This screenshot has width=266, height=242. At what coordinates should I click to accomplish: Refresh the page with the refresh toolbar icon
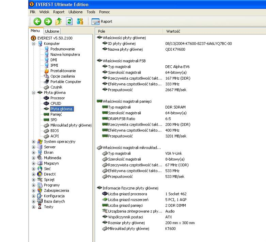pos(69,21)
